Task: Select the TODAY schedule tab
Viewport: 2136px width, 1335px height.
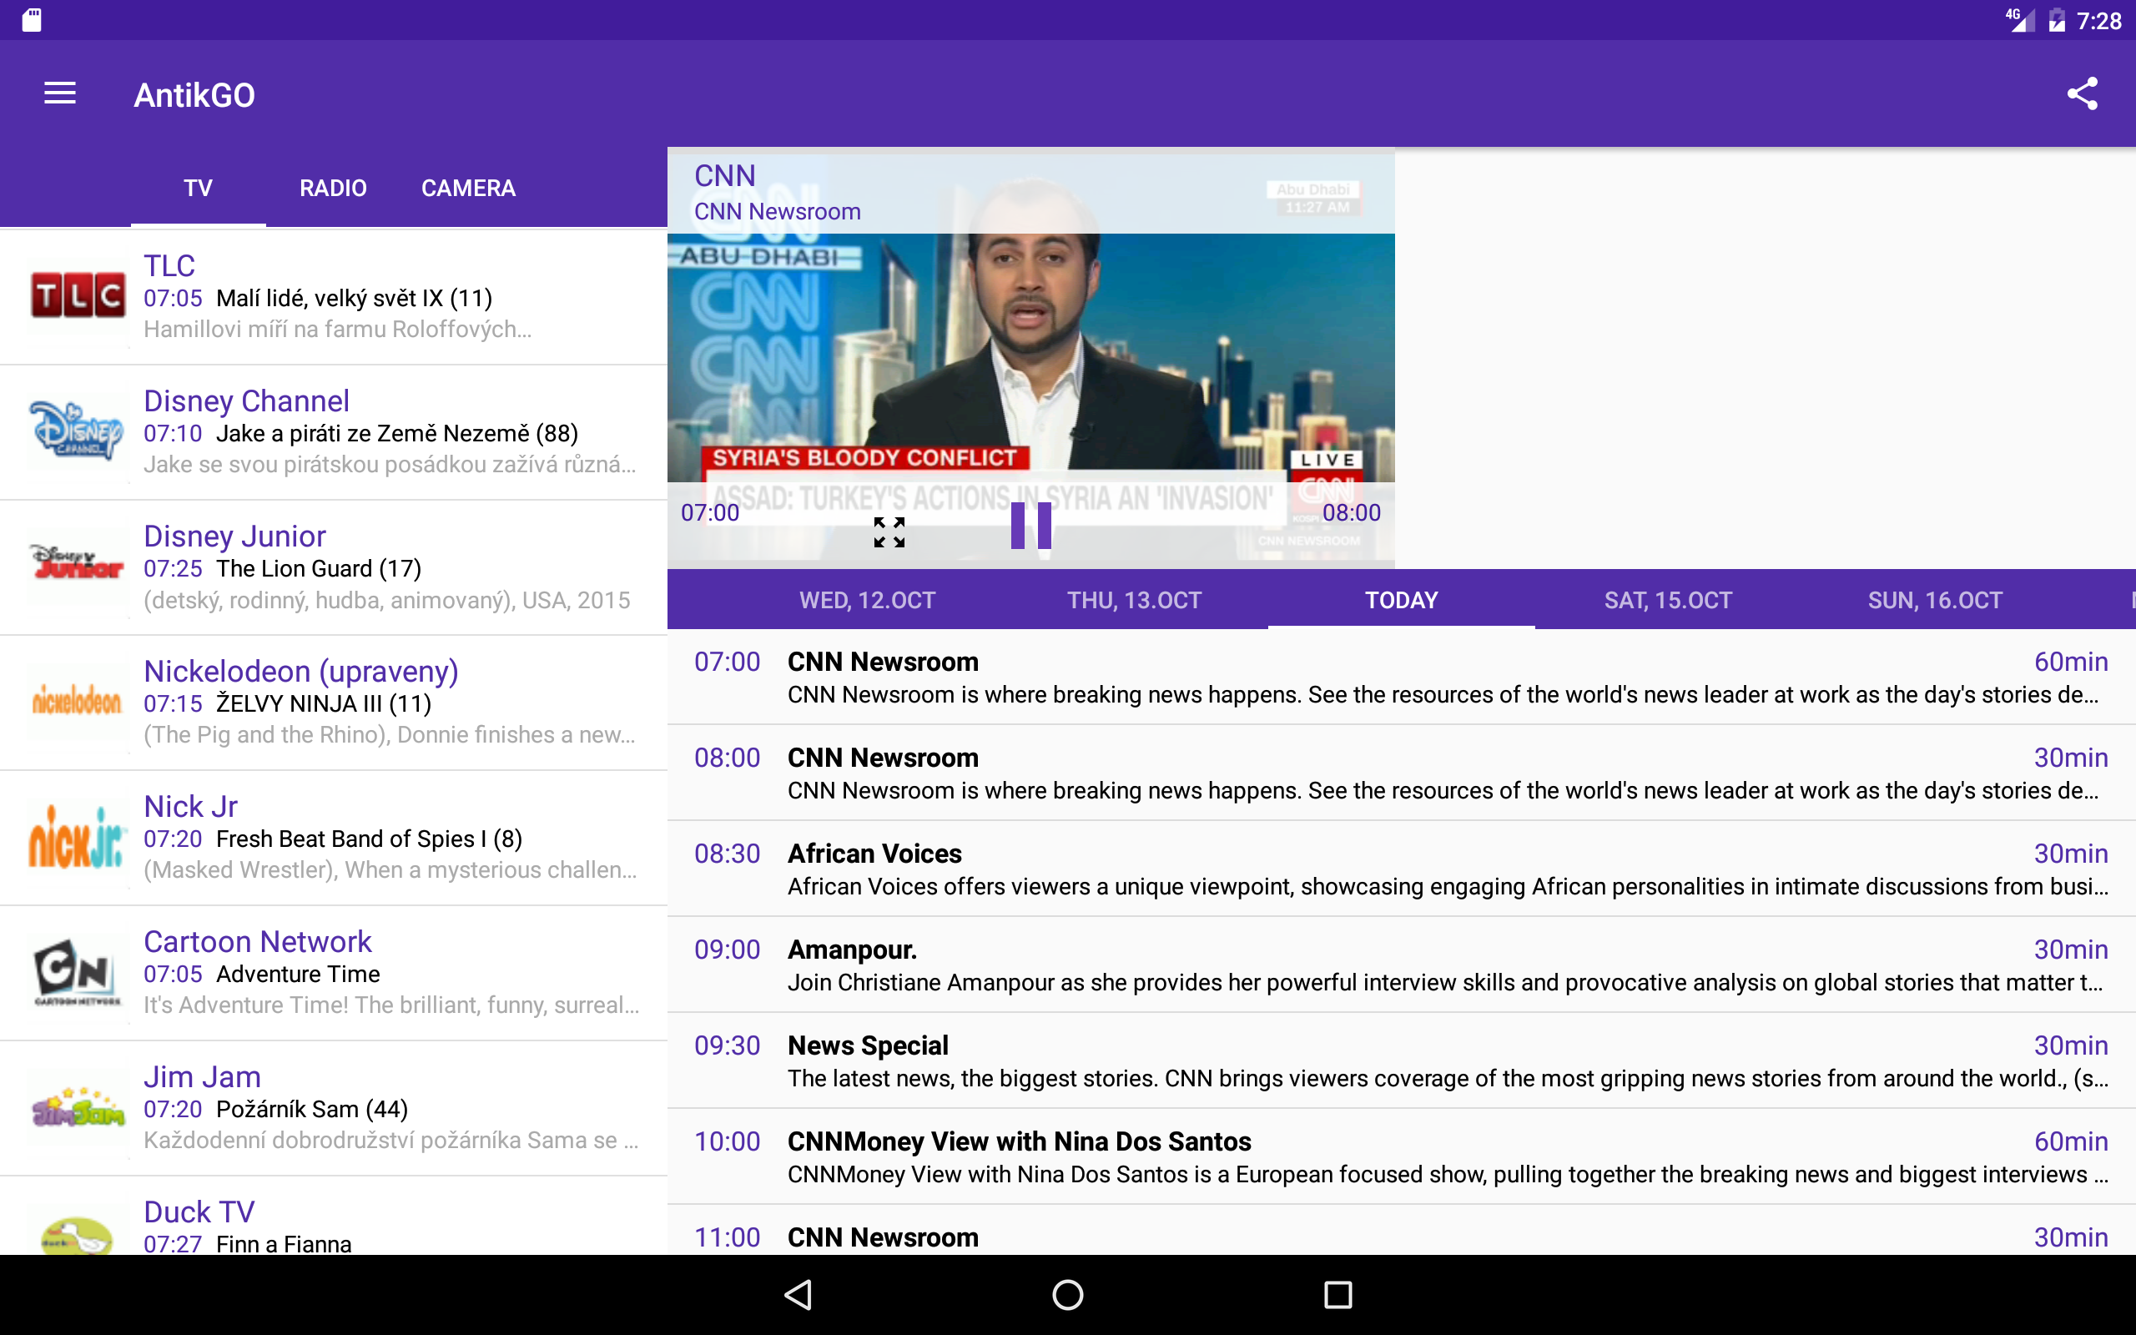Action: (1402, 601)
